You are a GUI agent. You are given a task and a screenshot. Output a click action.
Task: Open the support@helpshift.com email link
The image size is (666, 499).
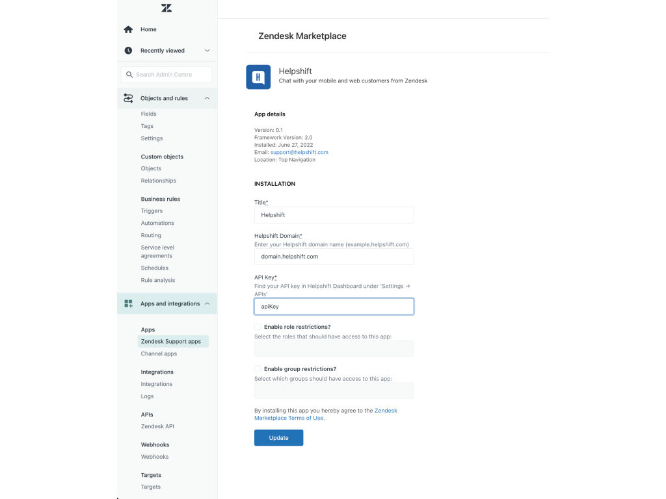pos(299,152)
